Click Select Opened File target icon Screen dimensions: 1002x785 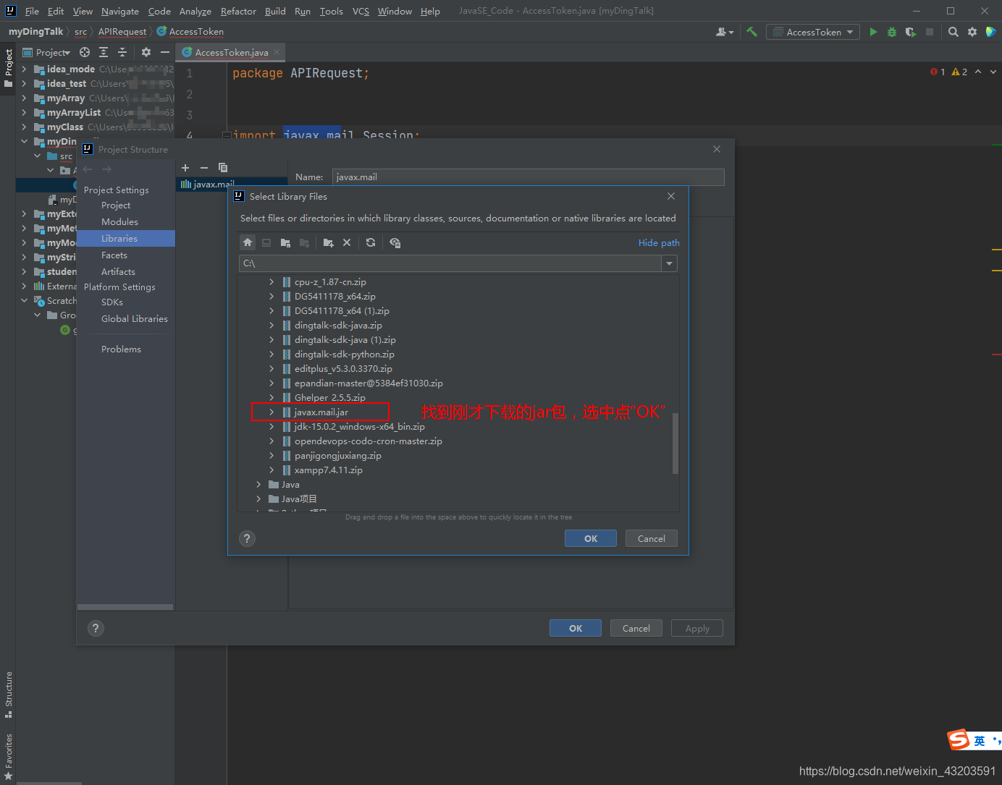pos(85,52)
